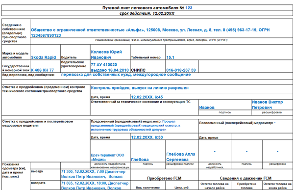Click the waybill number 123 in title

tap(189, 8)
